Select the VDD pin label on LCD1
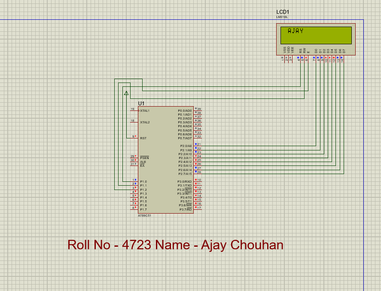The image size is (381, 291). click(x=288, y=50)
